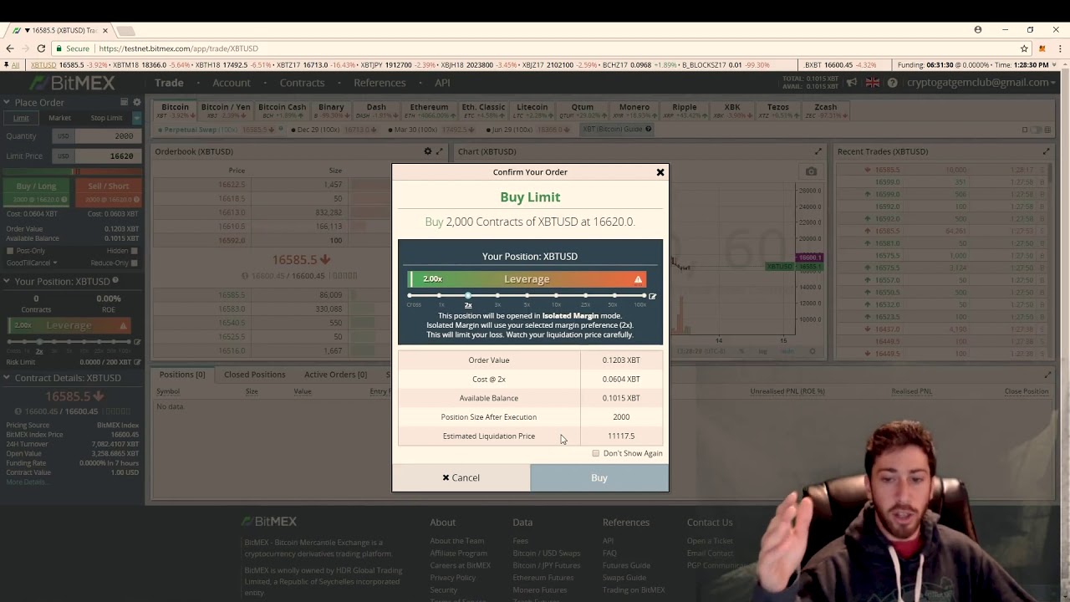
Task: Click the help question mark icon
Action: (892, 83)
